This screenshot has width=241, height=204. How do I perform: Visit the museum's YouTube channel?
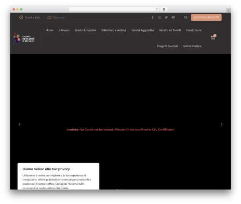173,17
